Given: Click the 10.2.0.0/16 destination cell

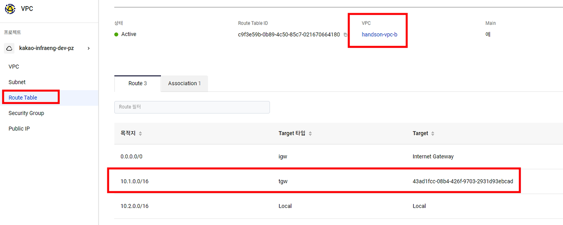Looking at the screenshot, I should click(x=135, y=206).
